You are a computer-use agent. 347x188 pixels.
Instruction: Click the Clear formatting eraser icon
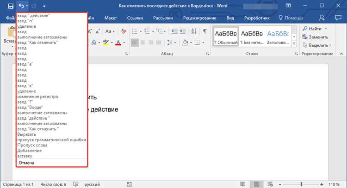pyautogui.click(x=124, y=31)
